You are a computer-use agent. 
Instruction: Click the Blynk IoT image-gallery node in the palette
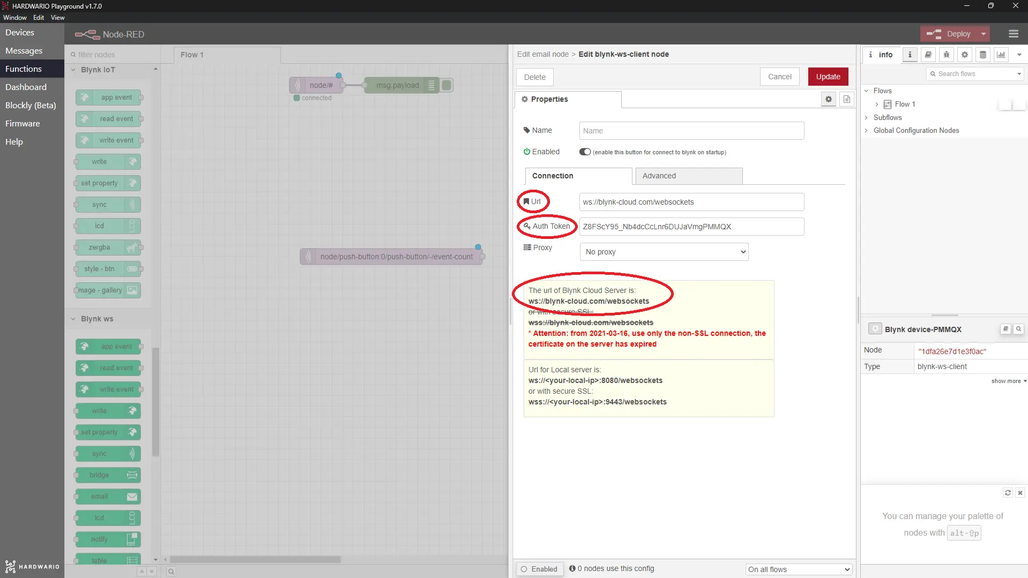109,290
